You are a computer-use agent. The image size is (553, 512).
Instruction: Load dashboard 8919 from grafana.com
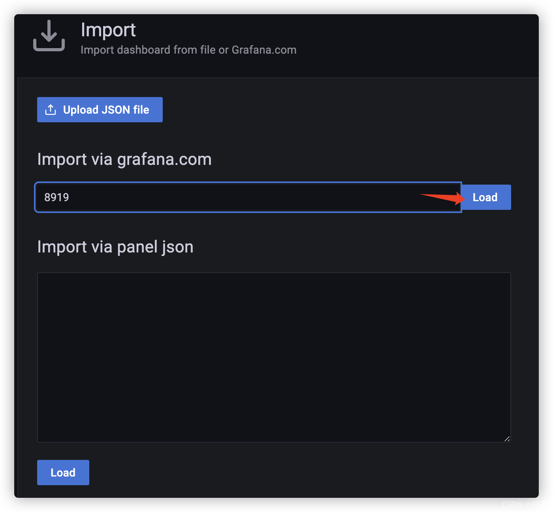point(486,197)
